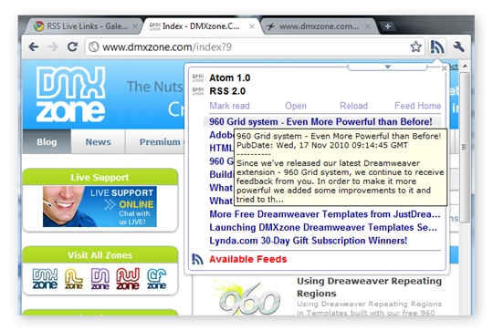Viewport: 493px width, 331px height.
Task: Open Lynda.com 30-Day Gift Subscription Winners item
Action: click(309, 241)
